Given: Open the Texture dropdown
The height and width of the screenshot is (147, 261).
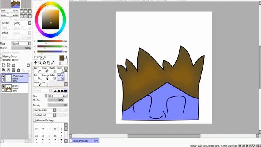Looking at the screenshot, I should pyautogui.click(x=22, y=23).
